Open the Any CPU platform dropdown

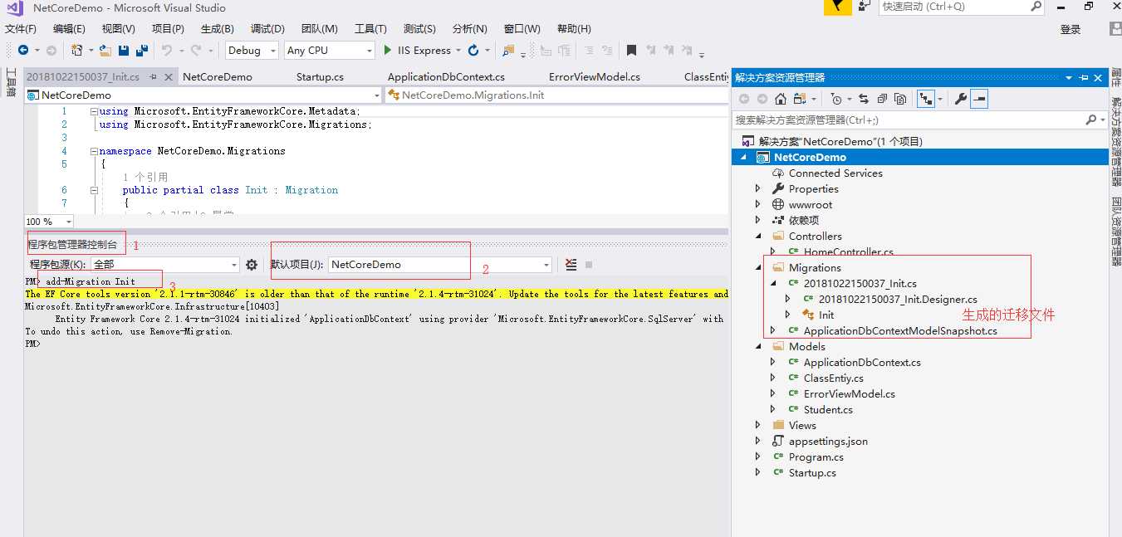(x=330, y=51)
